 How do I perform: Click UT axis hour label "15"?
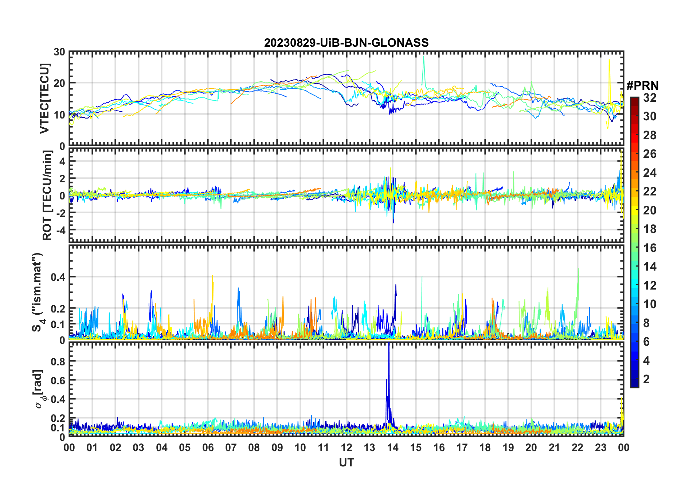[416, 447]
